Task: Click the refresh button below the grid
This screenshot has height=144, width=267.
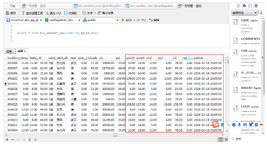Action: pyautogui.click(x=30, y=140)
